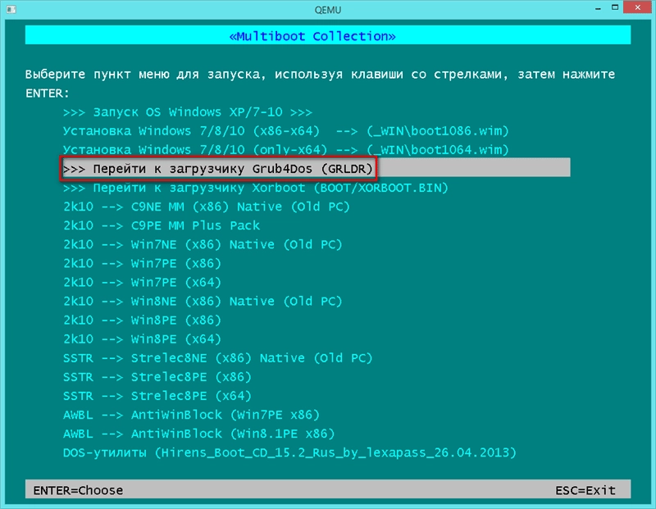The width and height of the screenshot is (656, 509).
Task: Pick 2k10 C9PE MM Plus Pack
Action: (162, 225)
